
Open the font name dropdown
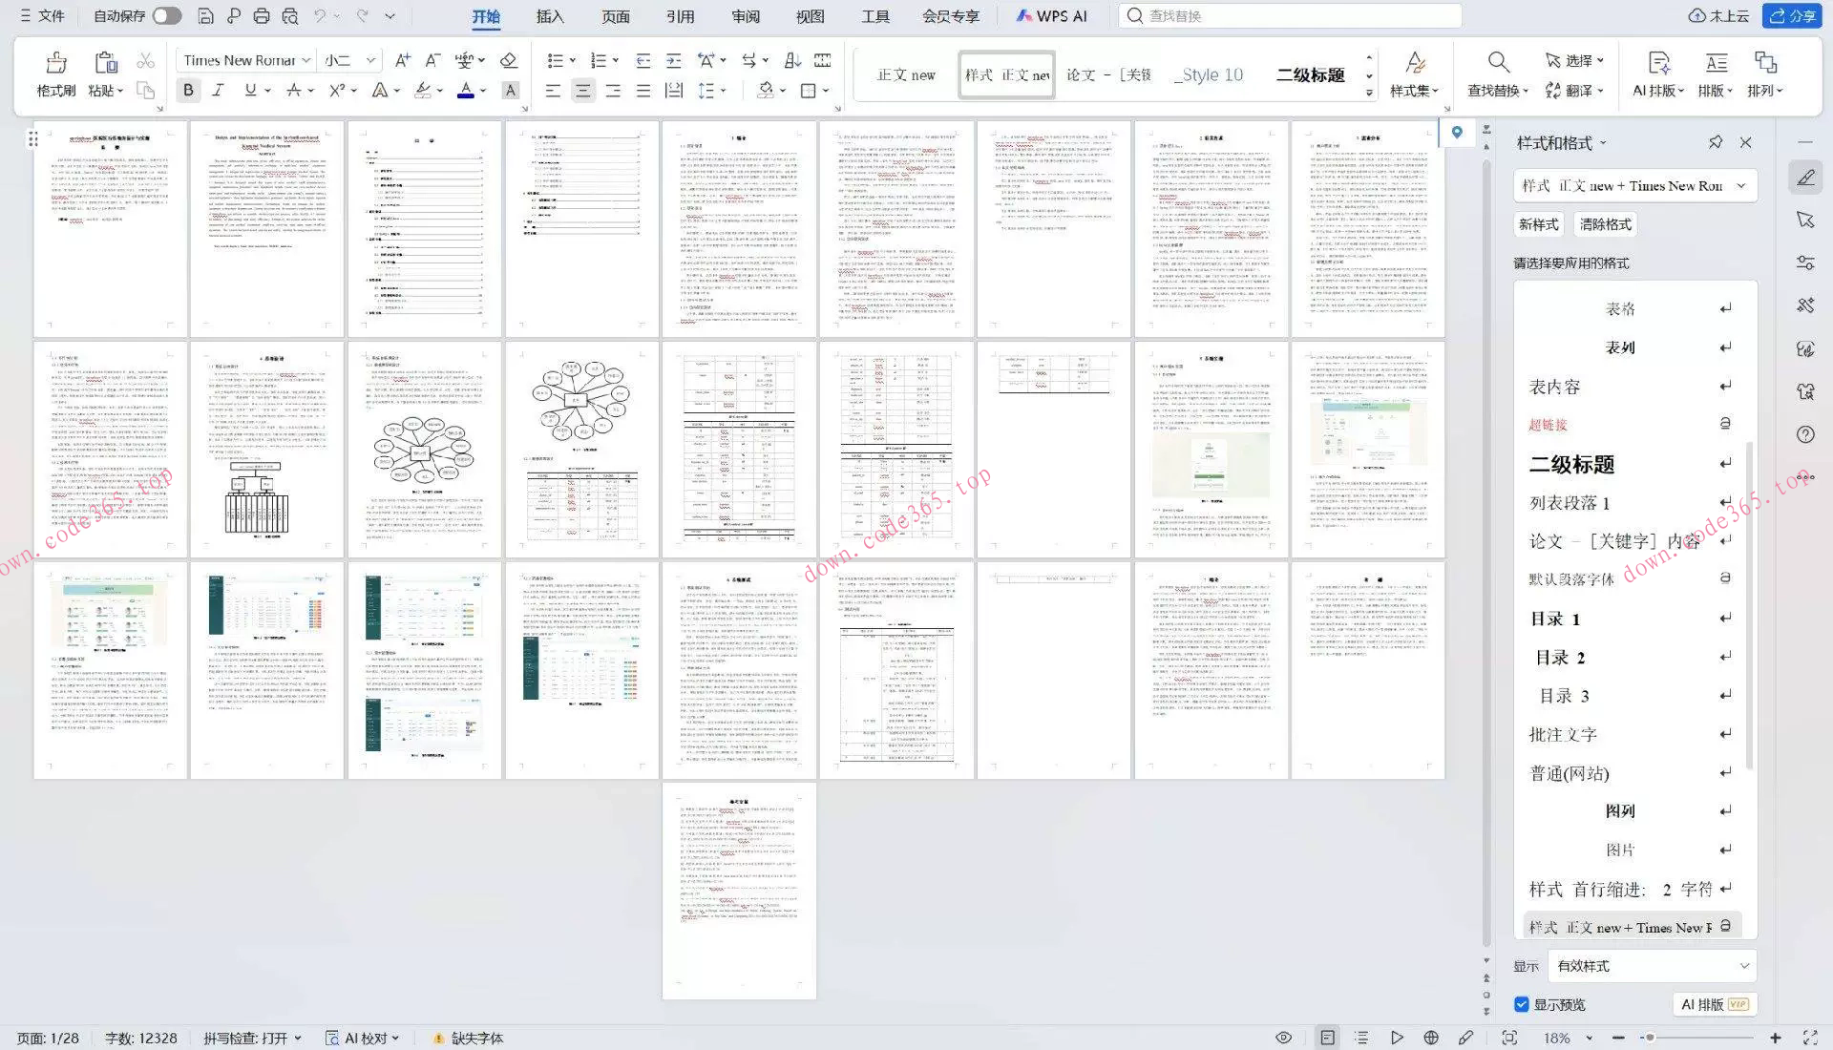pos(306,60)
